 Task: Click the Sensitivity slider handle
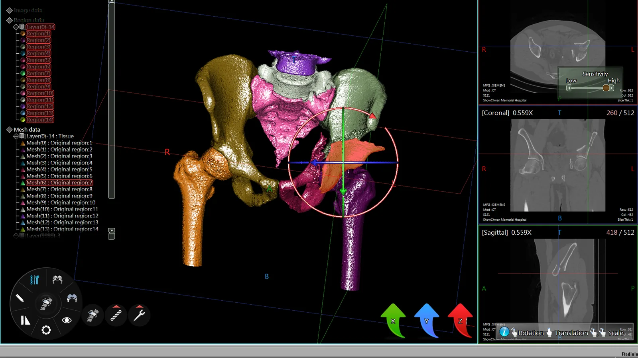pos(606,88)
